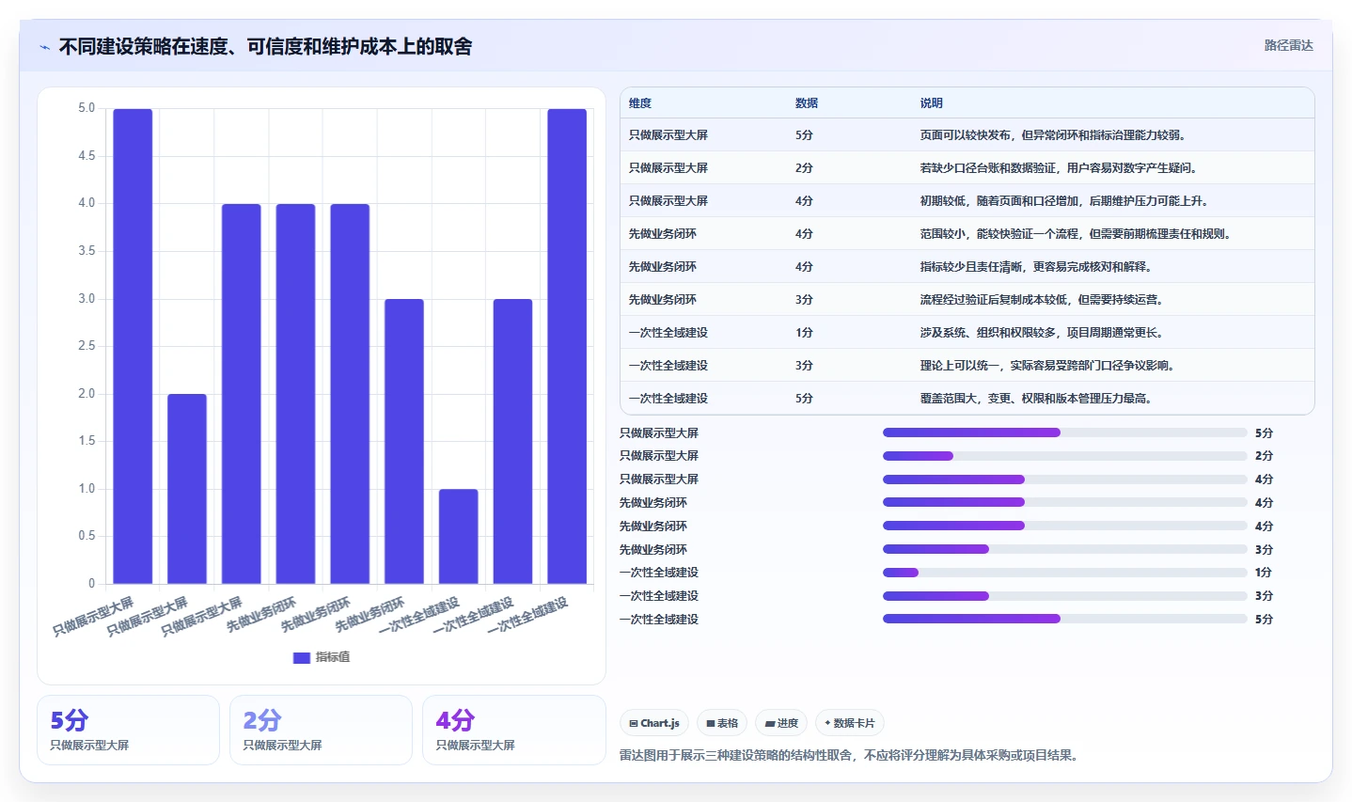The height and width of the screenshot is (802, 1352).
Task: Click the 一次性全域建设 5分 progress bar
Action: pos(1065,619)
